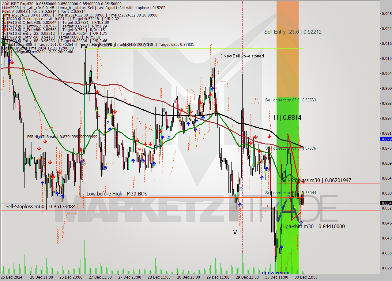Click the 0.904 price axis label
This screenshot has height=281, width=392.
coord(386,73)
